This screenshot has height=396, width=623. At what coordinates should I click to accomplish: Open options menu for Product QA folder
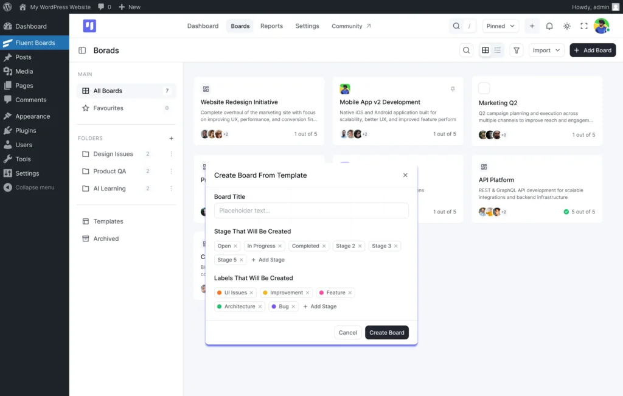(171, 171)
